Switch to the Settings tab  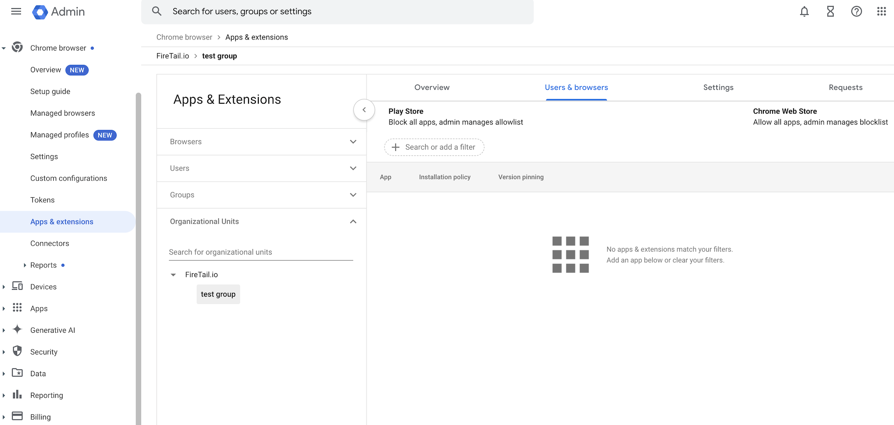pyautogui.click(x=718, y=88)
